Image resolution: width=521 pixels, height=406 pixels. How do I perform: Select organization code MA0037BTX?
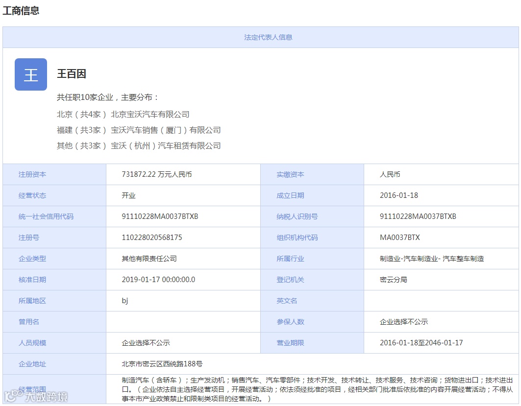(x=400, y=238)
